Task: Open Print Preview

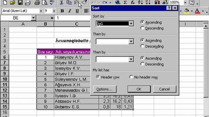Action: (x=45, y=2)
